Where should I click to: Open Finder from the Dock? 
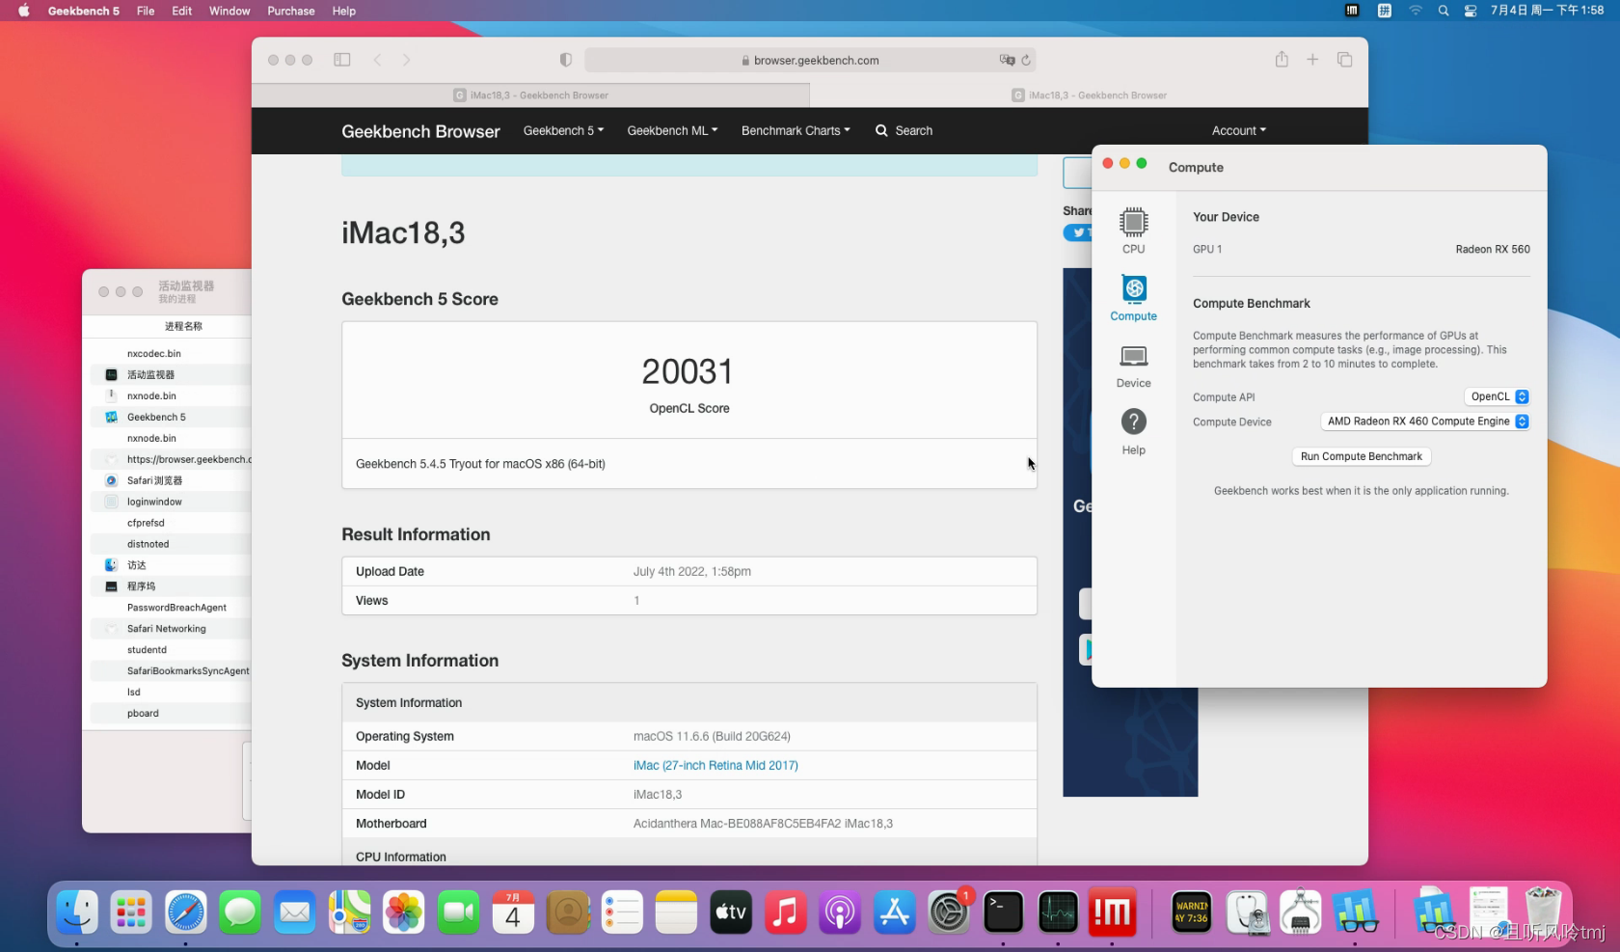[76, 911]
